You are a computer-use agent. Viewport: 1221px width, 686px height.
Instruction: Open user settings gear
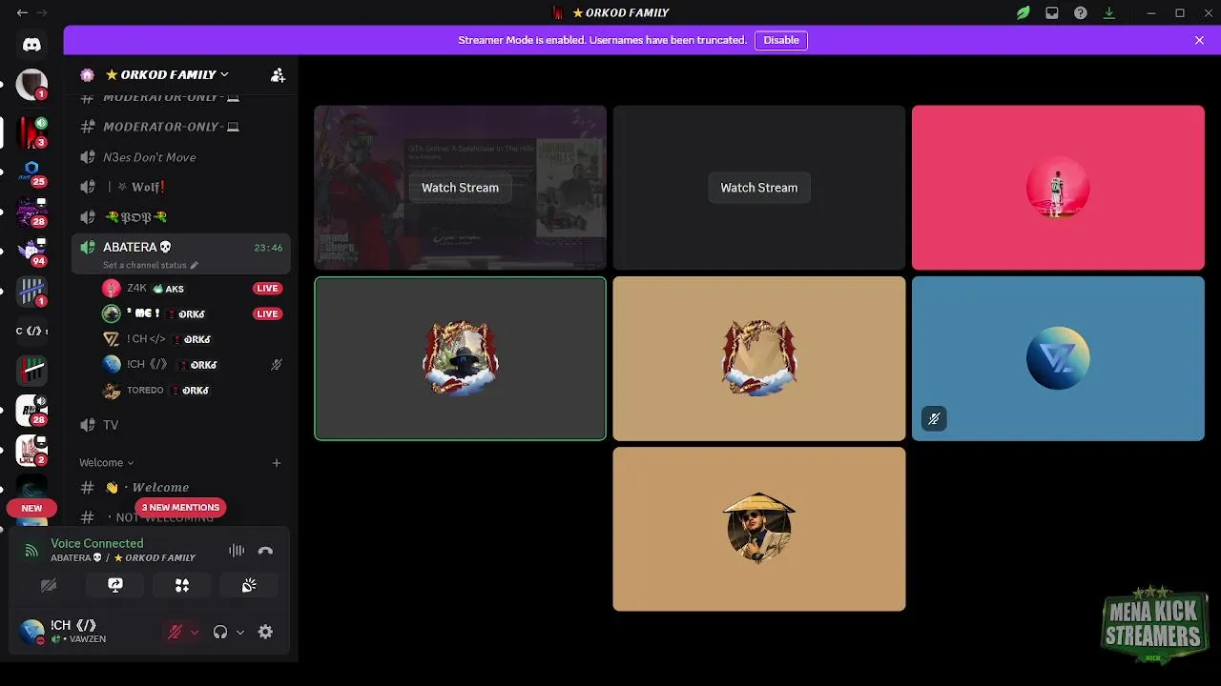[x=265, y=632]
